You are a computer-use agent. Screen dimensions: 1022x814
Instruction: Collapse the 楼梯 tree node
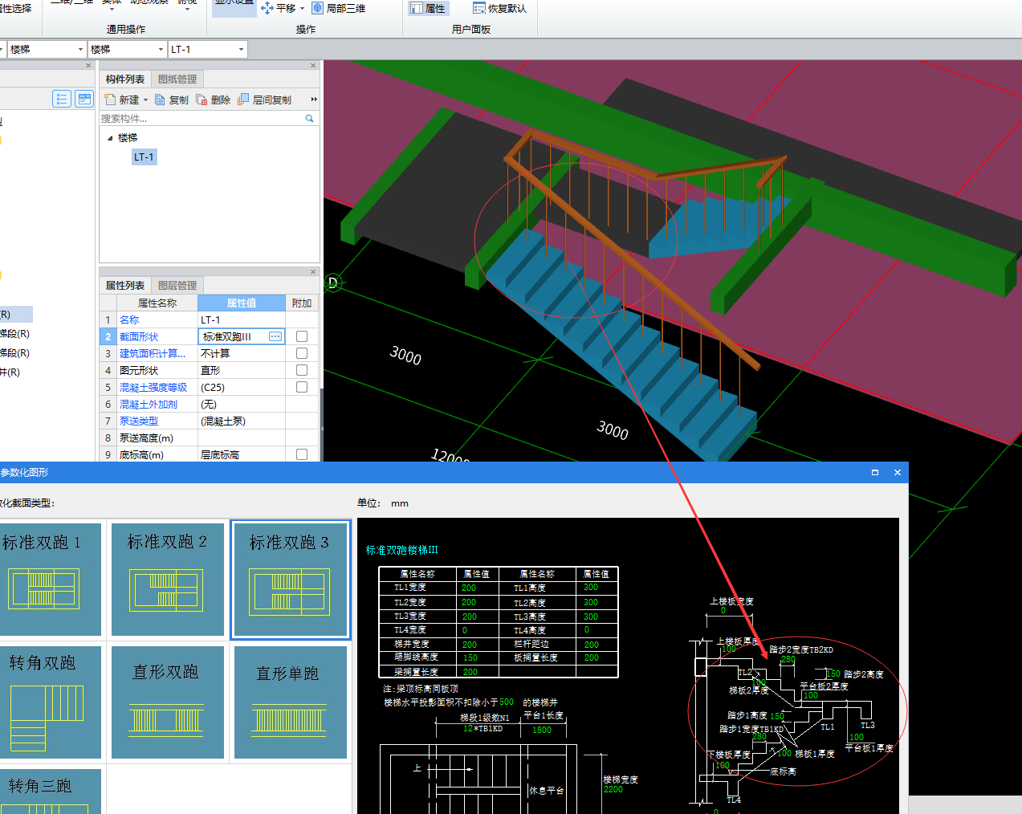(110, 138)
